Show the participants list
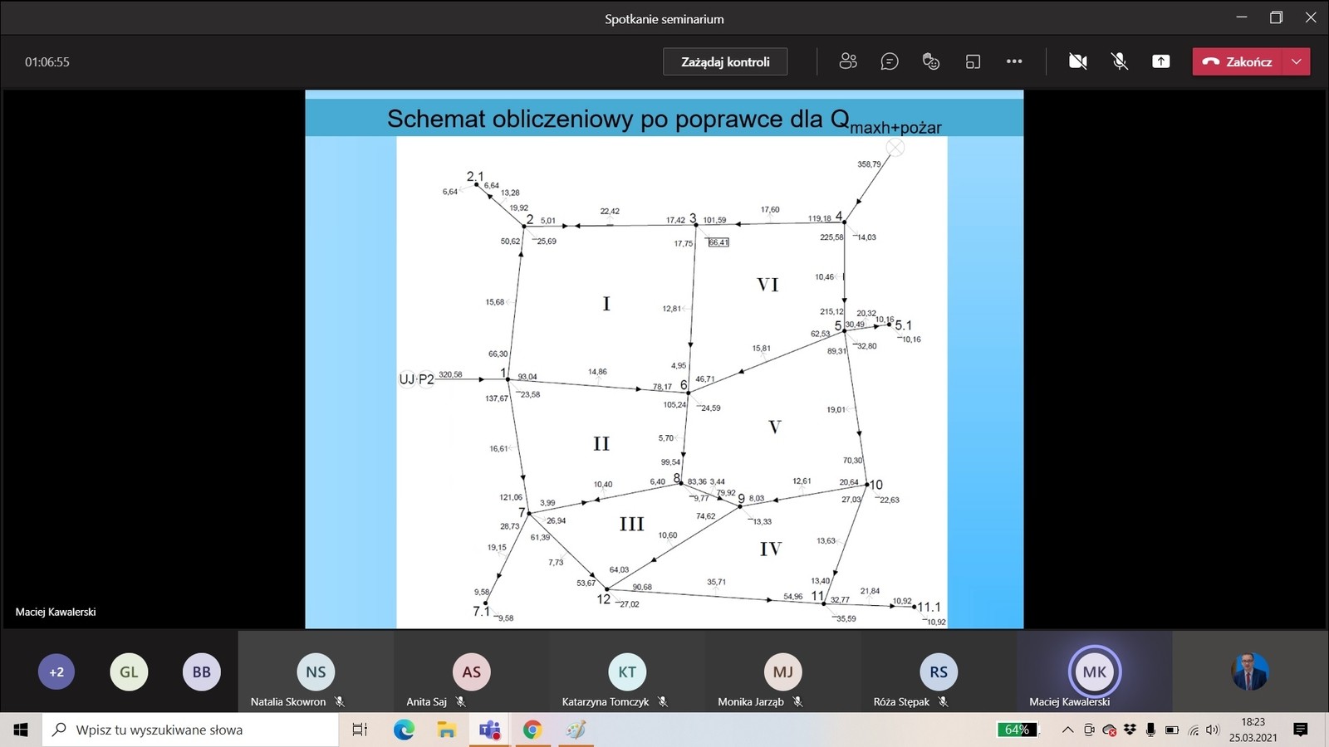Viewport: 1329px width, 747px height. [848, 61]
